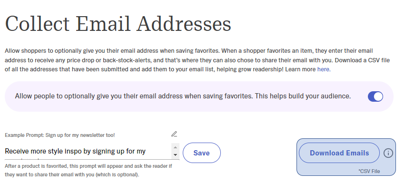Click the *CSV File label
This screenshot has height=183, width=405.
pos(369,171)
